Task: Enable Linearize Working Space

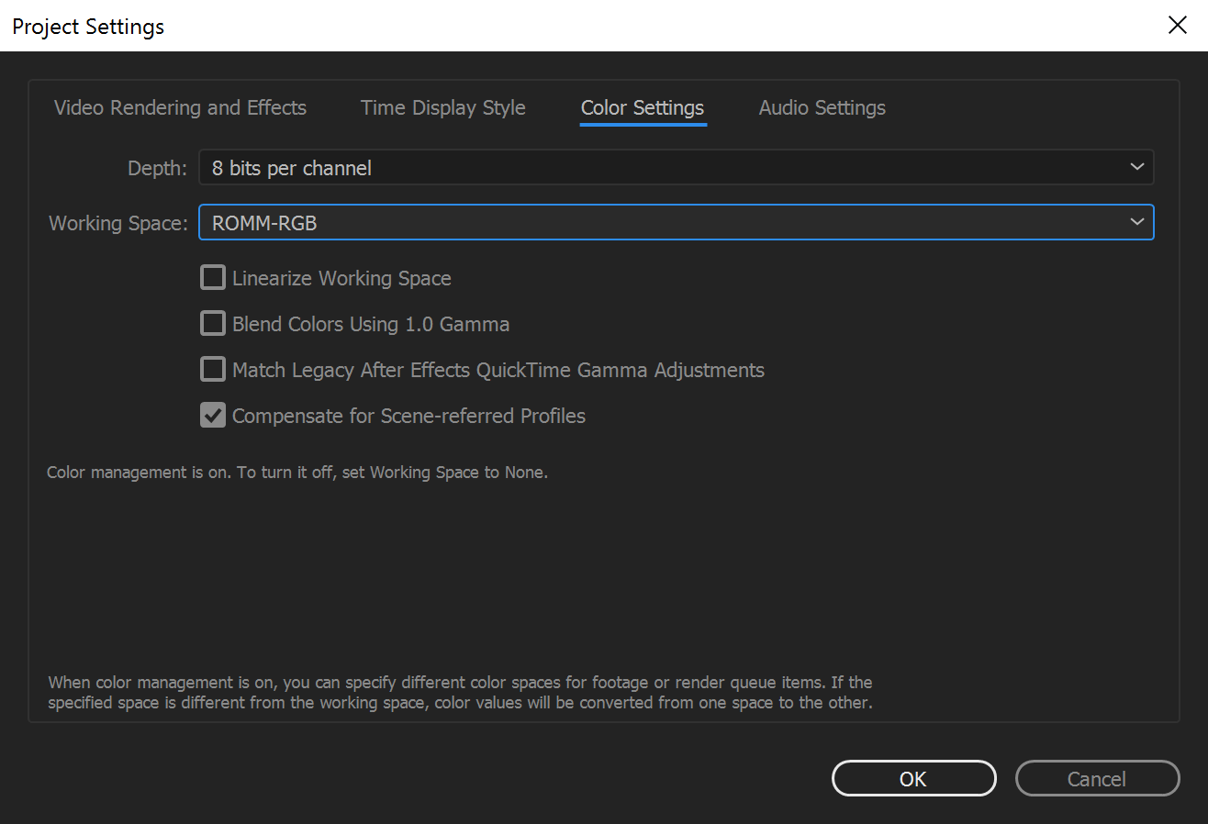Action: 212,277
